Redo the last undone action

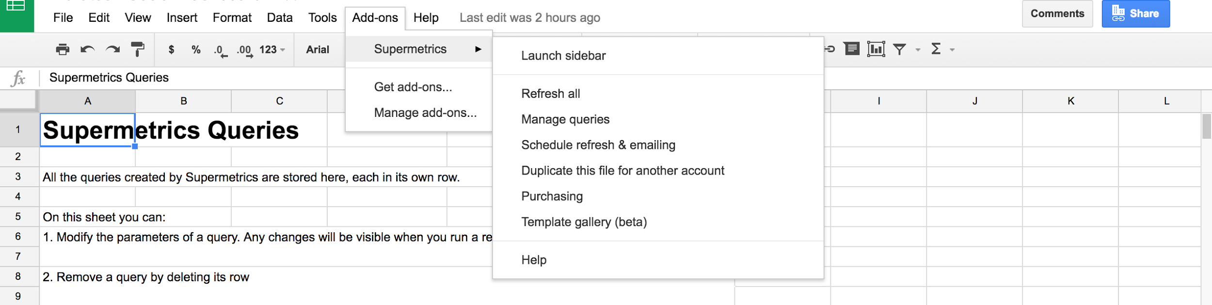[113, 49]
